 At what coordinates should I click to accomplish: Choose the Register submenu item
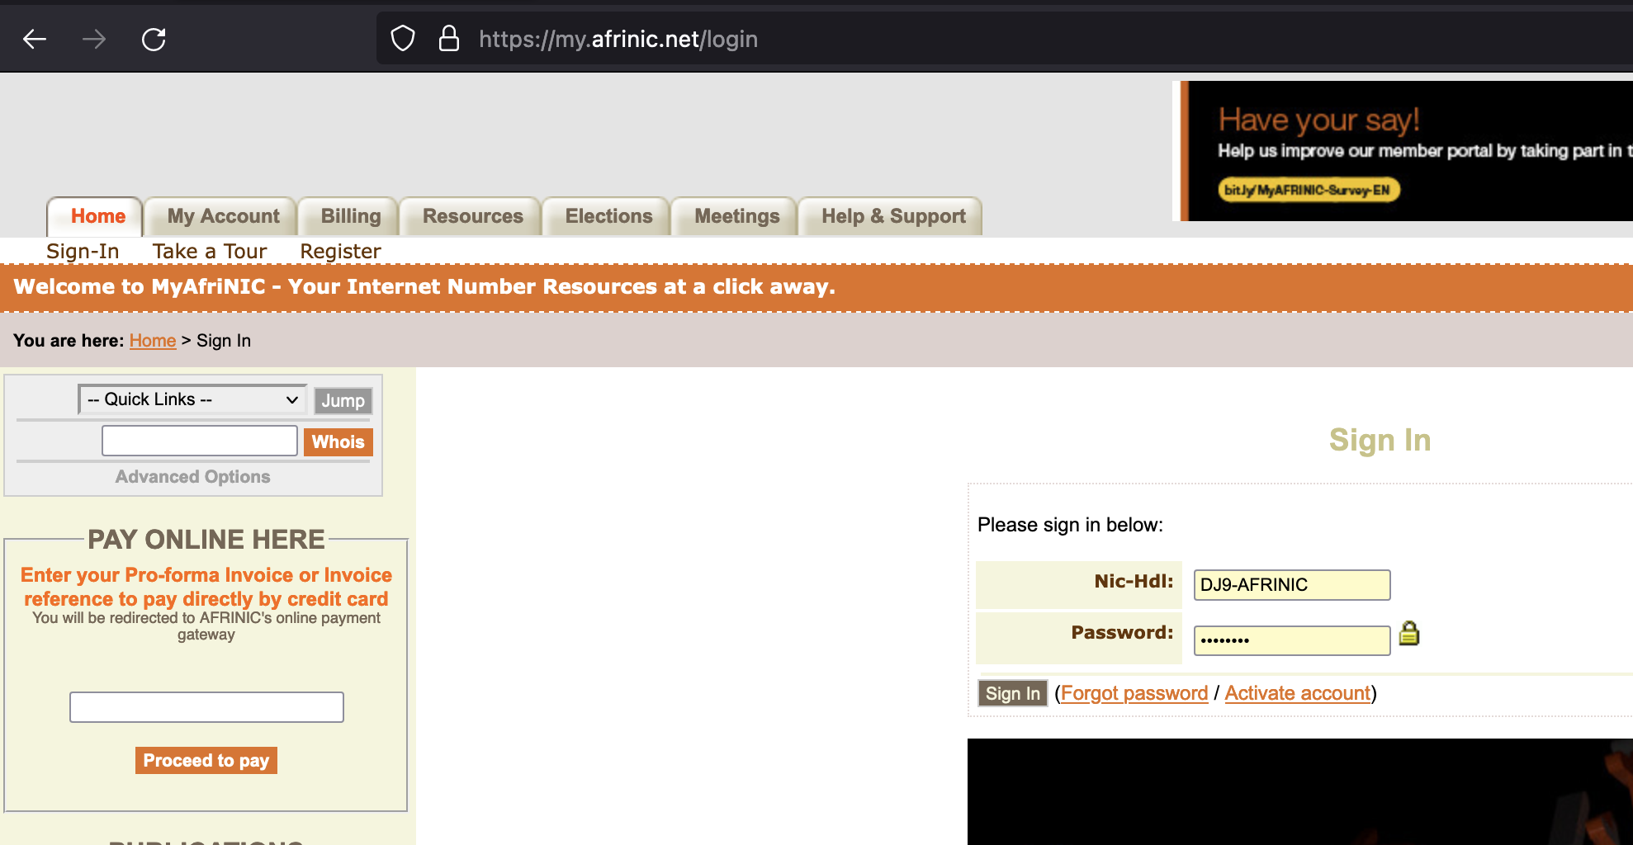[340, 251]
